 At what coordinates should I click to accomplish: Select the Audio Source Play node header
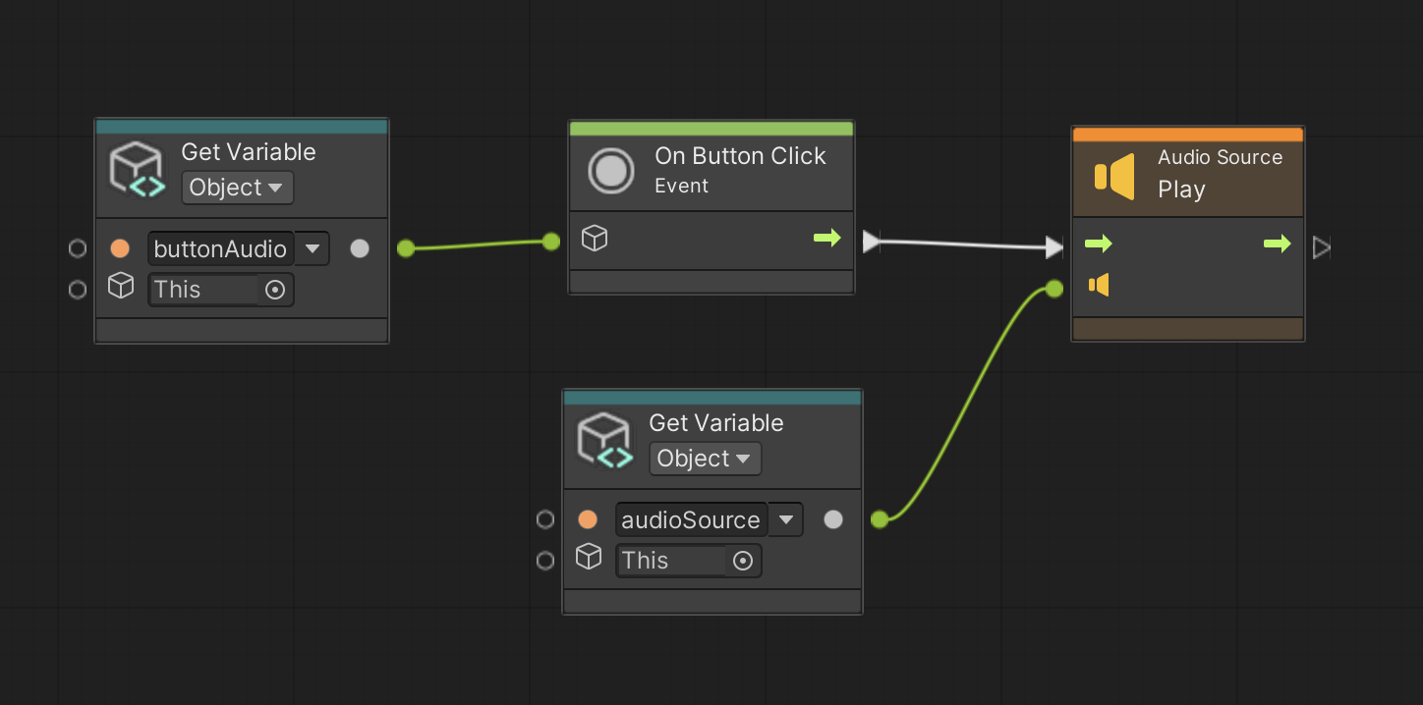click(x=1219, y=173)
